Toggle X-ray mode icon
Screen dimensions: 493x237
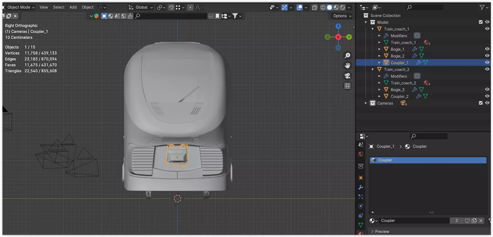tap(315, 8)
